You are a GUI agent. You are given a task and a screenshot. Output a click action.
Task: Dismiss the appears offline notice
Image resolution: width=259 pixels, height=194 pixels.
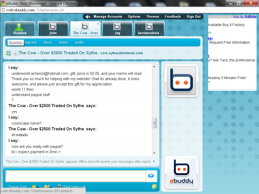tap(154, 161)
